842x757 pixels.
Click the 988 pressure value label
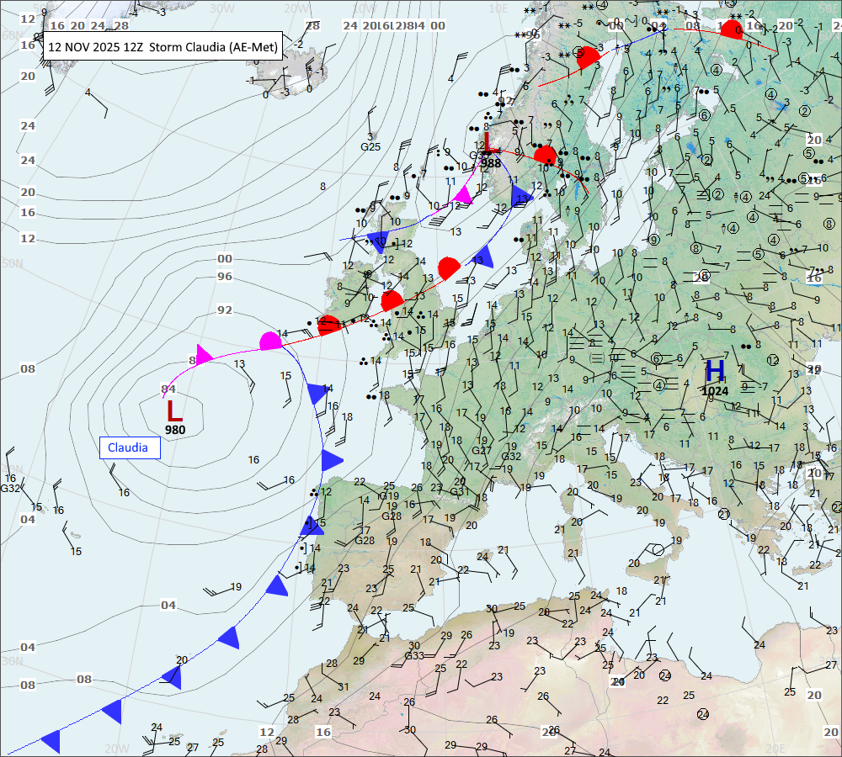(x=491, y=163)
